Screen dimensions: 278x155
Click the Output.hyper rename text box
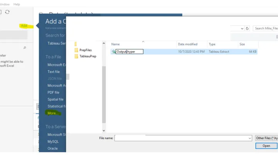(x=129, y=52)
